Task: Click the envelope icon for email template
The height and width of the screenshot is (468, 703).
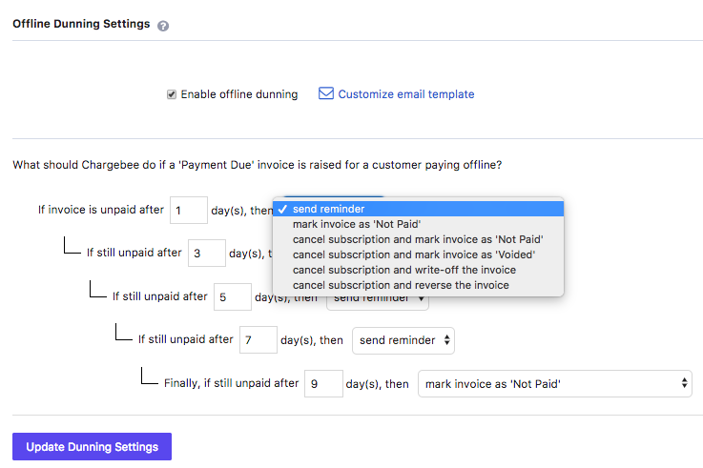Action: (x=326, y=94)
